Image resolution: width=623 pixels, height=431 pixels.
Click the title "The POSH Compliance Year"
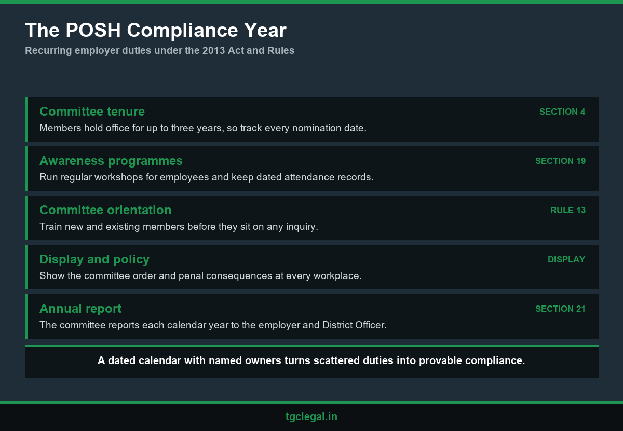pos(156,30)
